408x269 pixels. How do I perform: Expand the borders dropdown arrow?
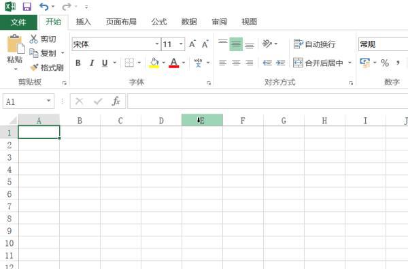pyautogui.click(x=139, y=63)
